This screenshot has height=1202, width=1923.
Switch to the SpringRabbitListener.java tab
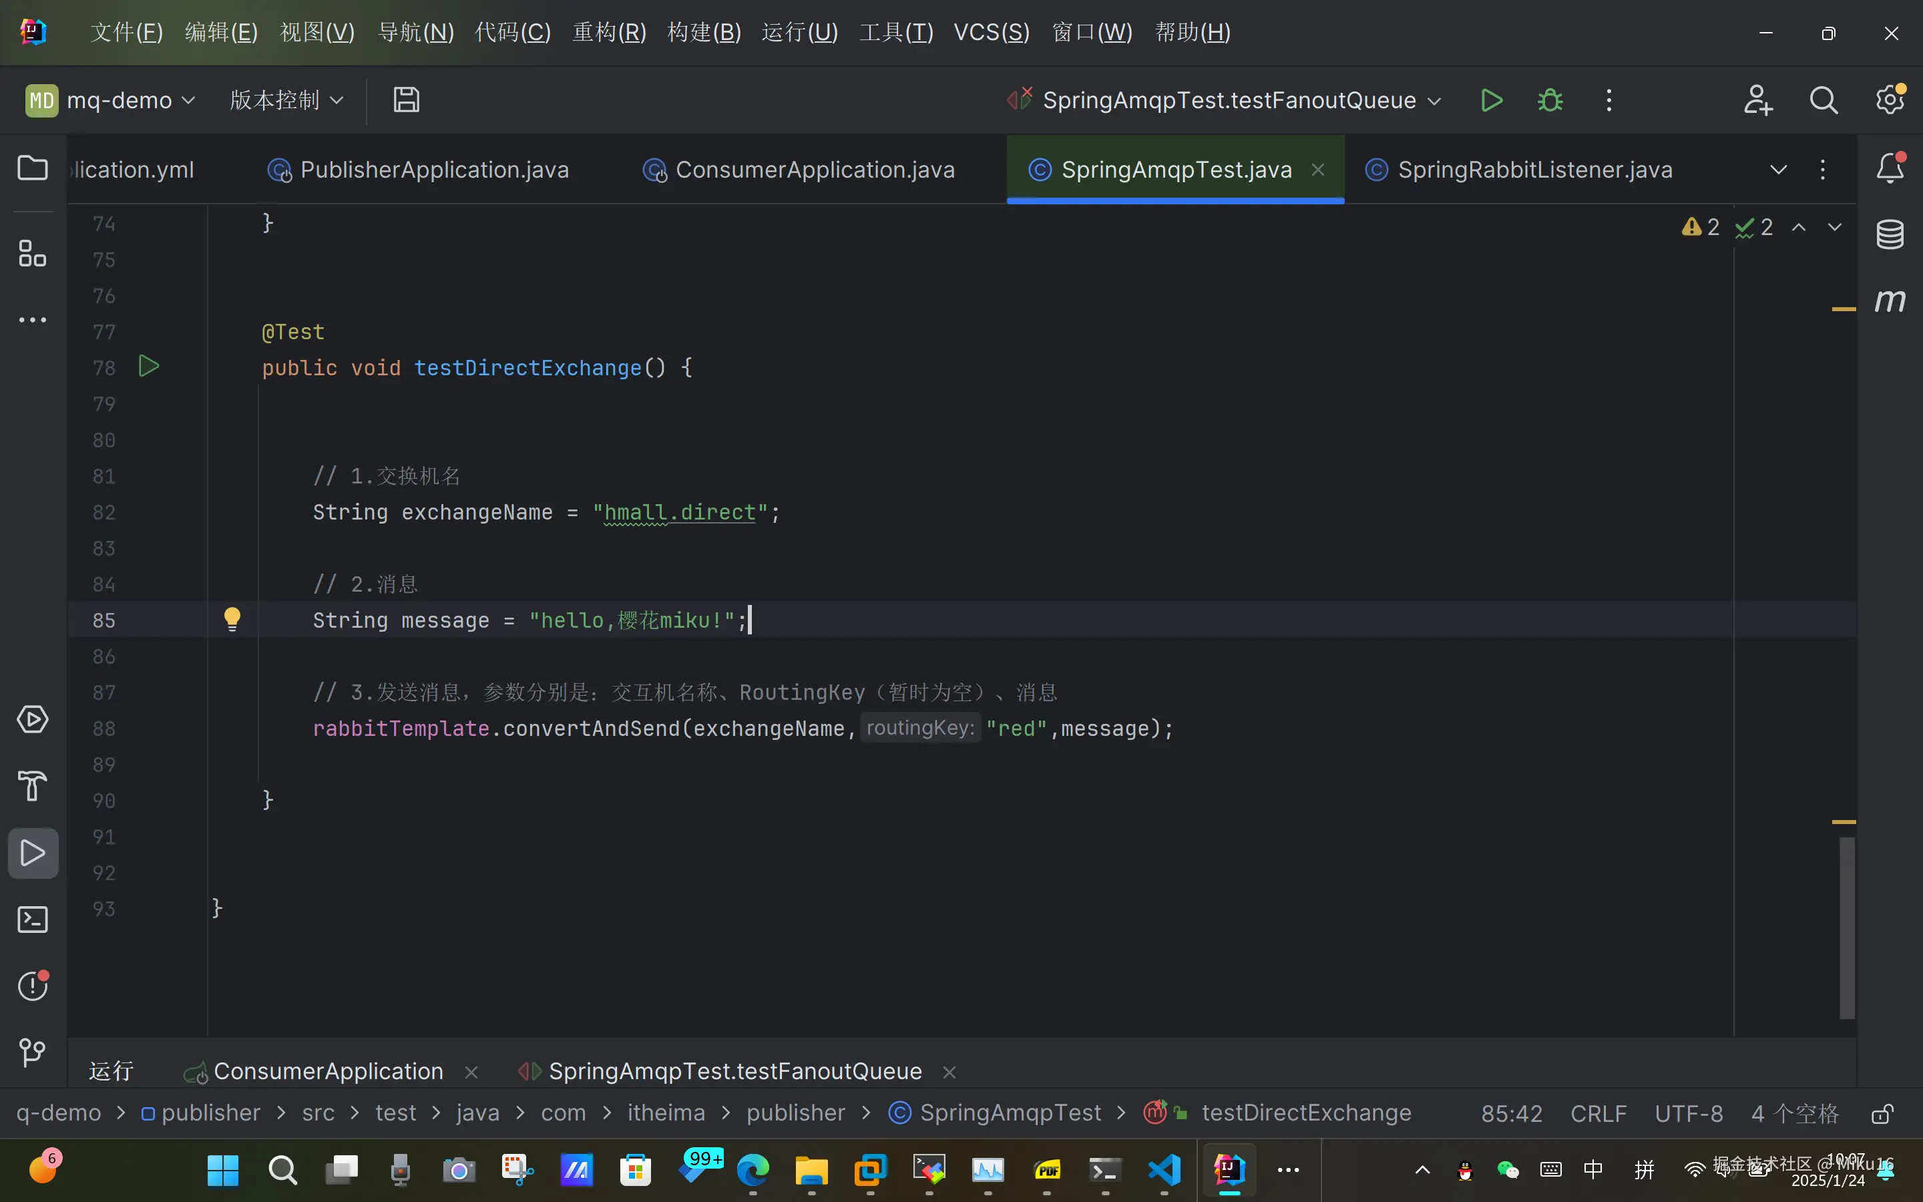[x=1534, y=170]
